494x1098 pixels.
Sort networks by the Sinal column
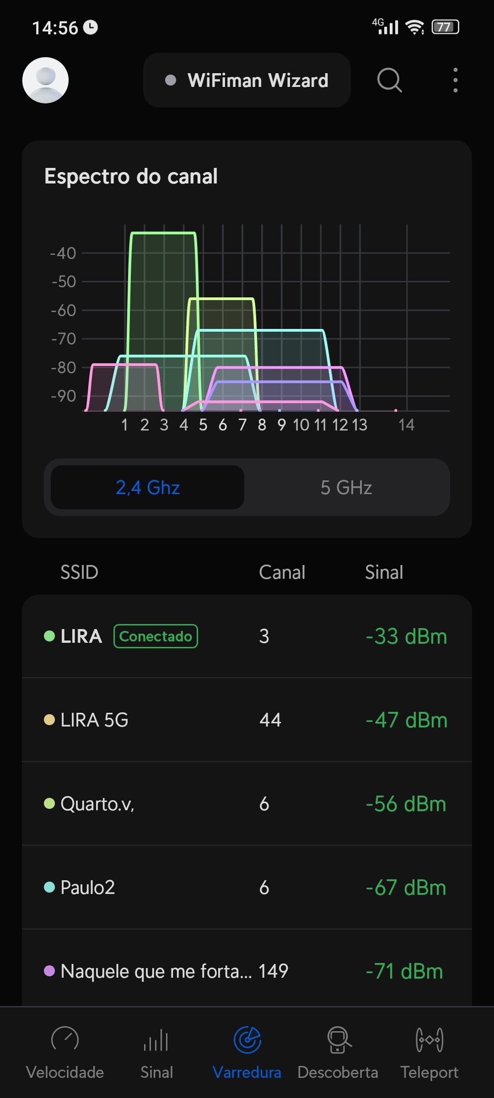click(384, 572)
